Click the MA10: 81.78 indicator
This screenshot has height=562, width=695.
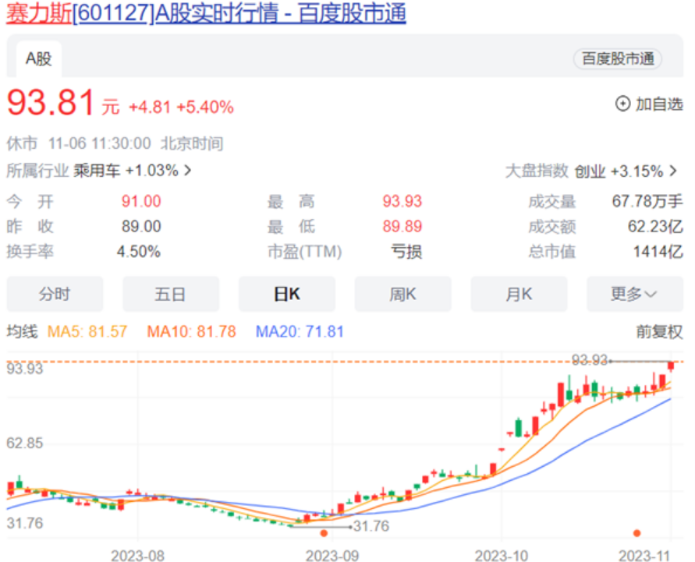(191, 332)
